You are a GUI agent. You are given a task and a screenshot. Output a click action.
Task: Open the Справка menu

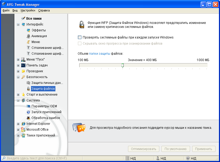[44, 10]
